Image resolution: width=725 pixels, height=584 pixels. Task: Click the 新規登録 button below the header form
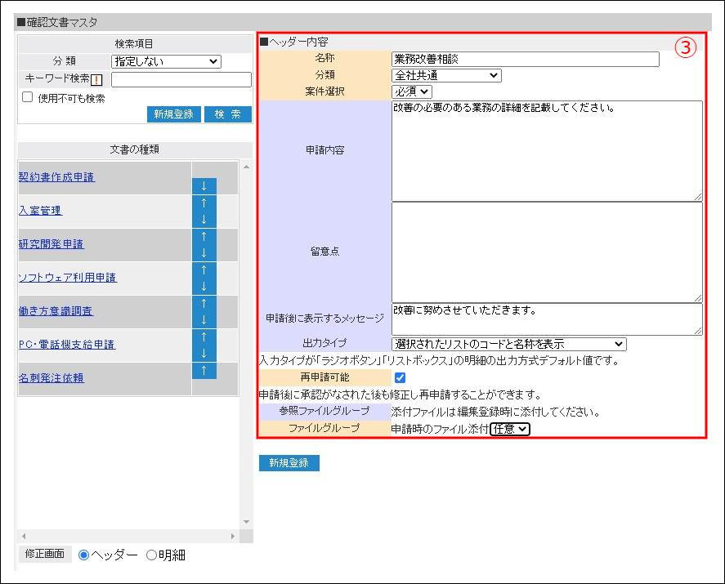coord(288,461)
